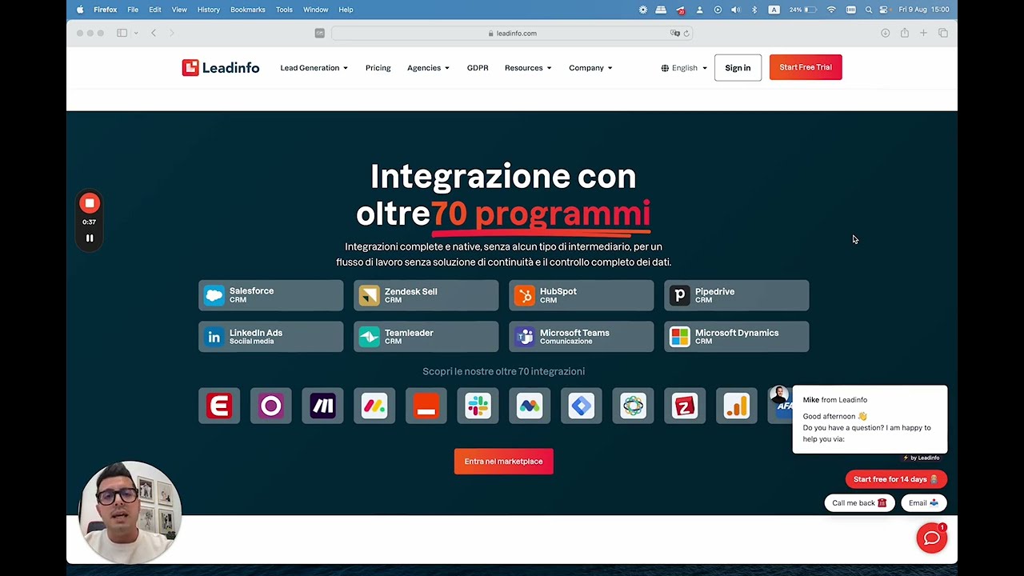
Task: Open the Google Analytics integration icon
Action: click(736, 406)
